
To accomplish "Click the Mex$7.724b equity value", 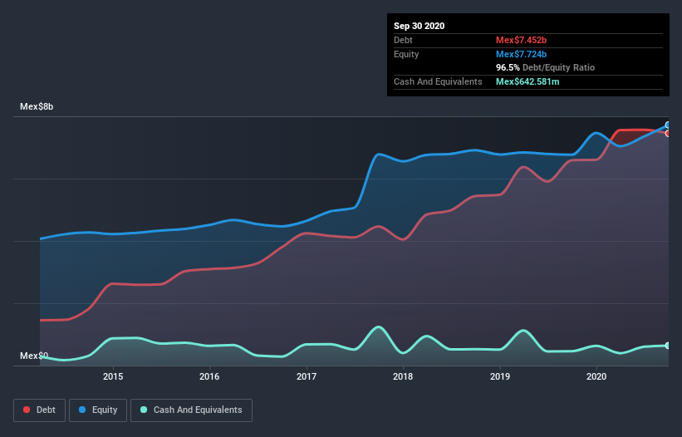I will [x=521, y=54].
